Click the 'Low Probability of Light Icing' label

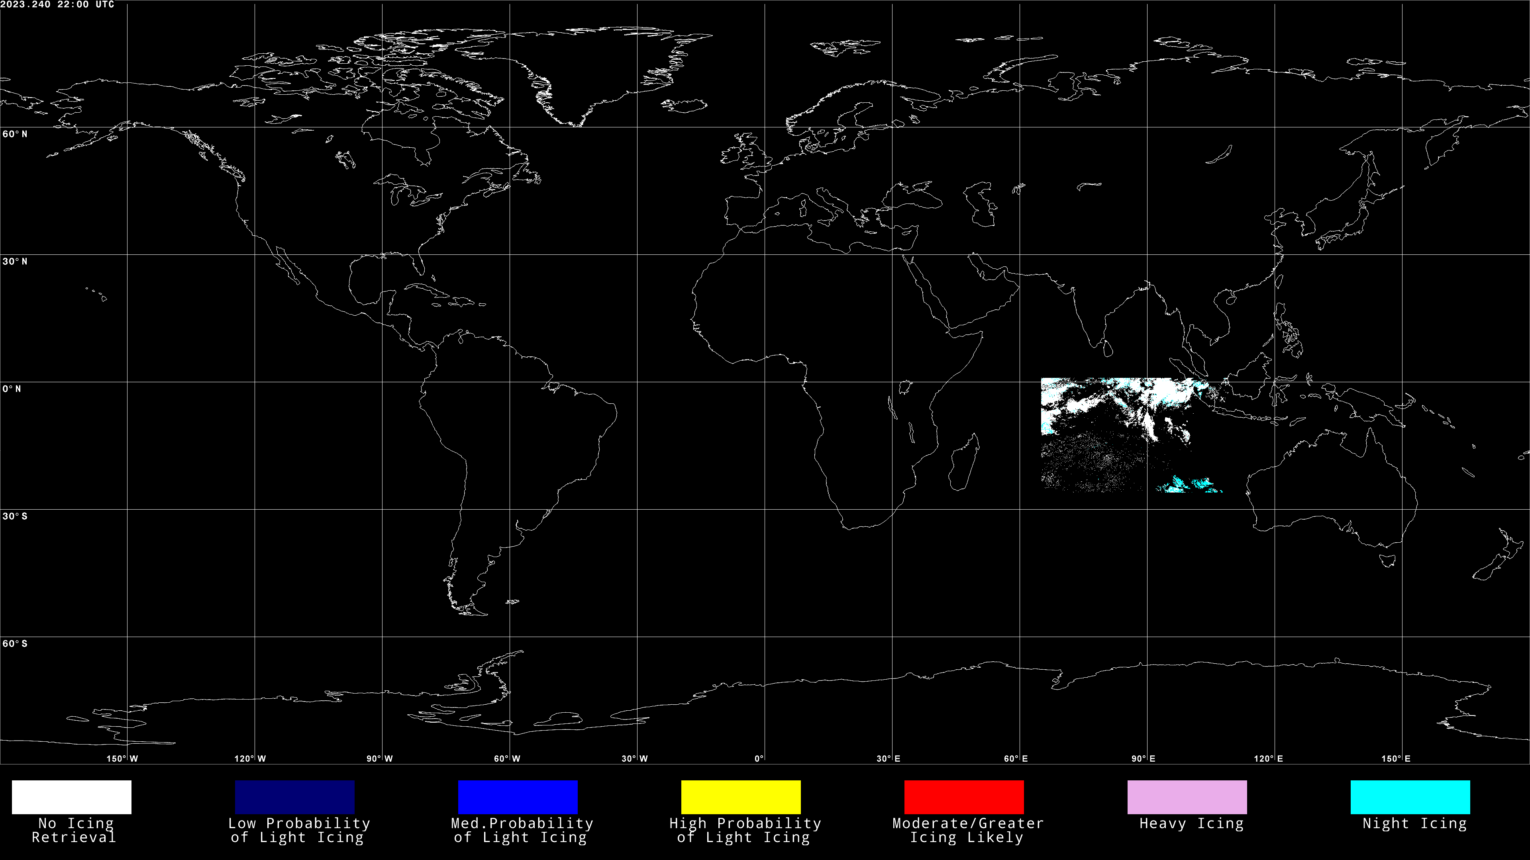click(x=299, y=830)
